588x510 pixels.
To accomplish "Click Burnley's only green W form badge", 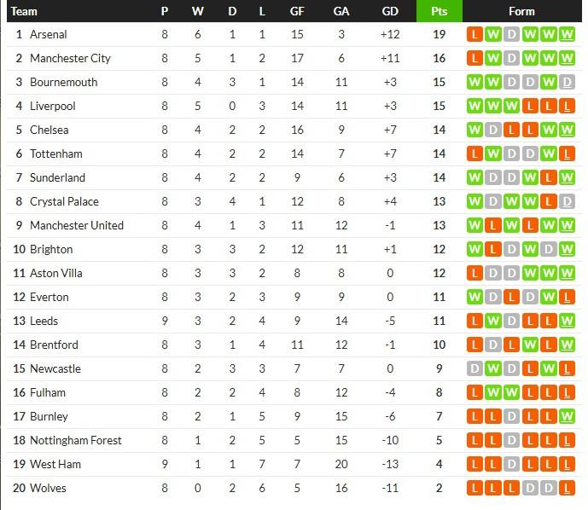I will click(x=568, y=416).
